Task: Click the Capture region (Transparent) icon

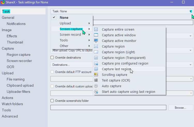Action: click(96, 58)
